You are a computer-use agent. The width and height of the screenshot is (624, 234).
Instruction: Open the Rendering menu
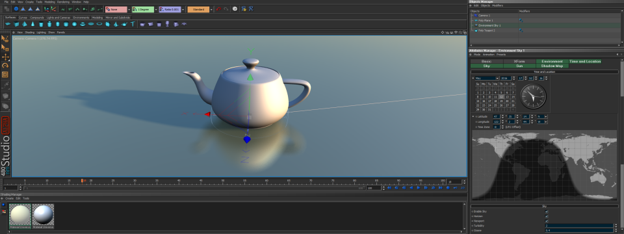pyautogui.click(x=63, y=2)
